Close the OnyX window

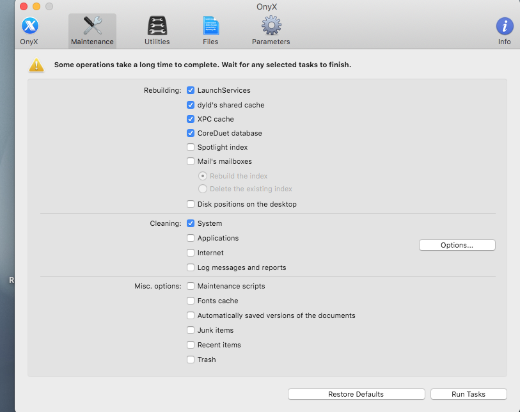(24, 6)
